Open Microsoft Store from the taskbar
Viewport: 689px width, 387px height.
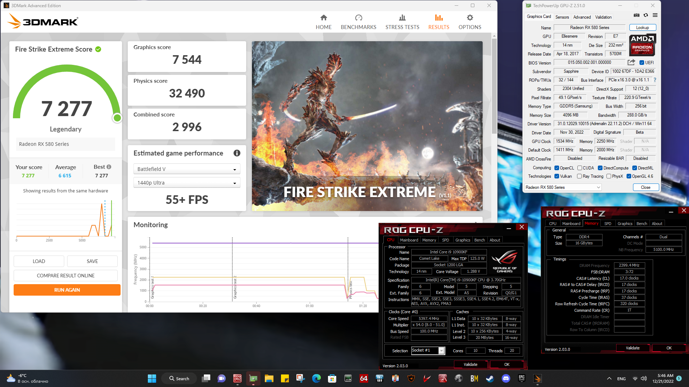click(332, 378)
